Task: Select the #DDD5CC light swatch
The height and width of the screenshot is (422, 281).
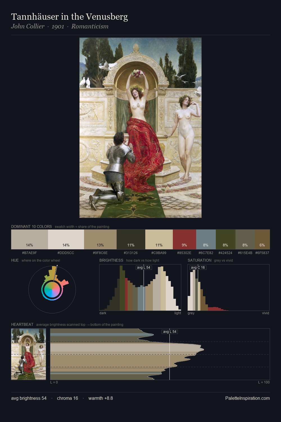Action: pos(66,239)
